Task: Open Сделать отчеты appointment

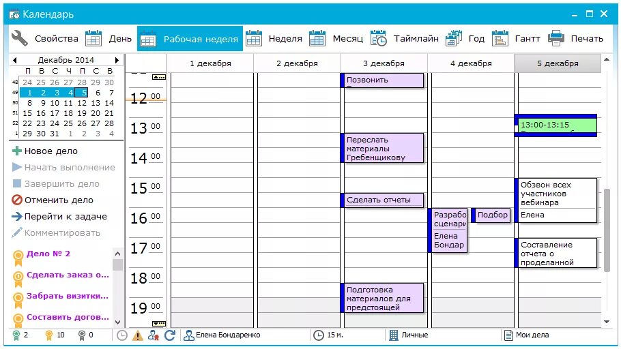Action: point(382,200)
